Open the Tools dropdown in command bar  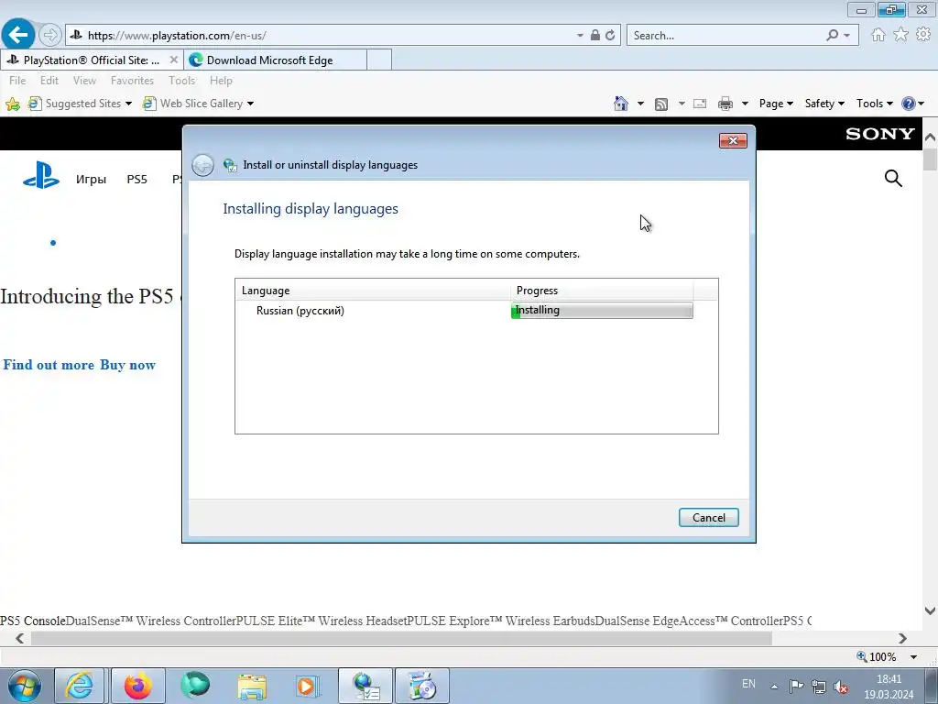click(x=874, y=104)
